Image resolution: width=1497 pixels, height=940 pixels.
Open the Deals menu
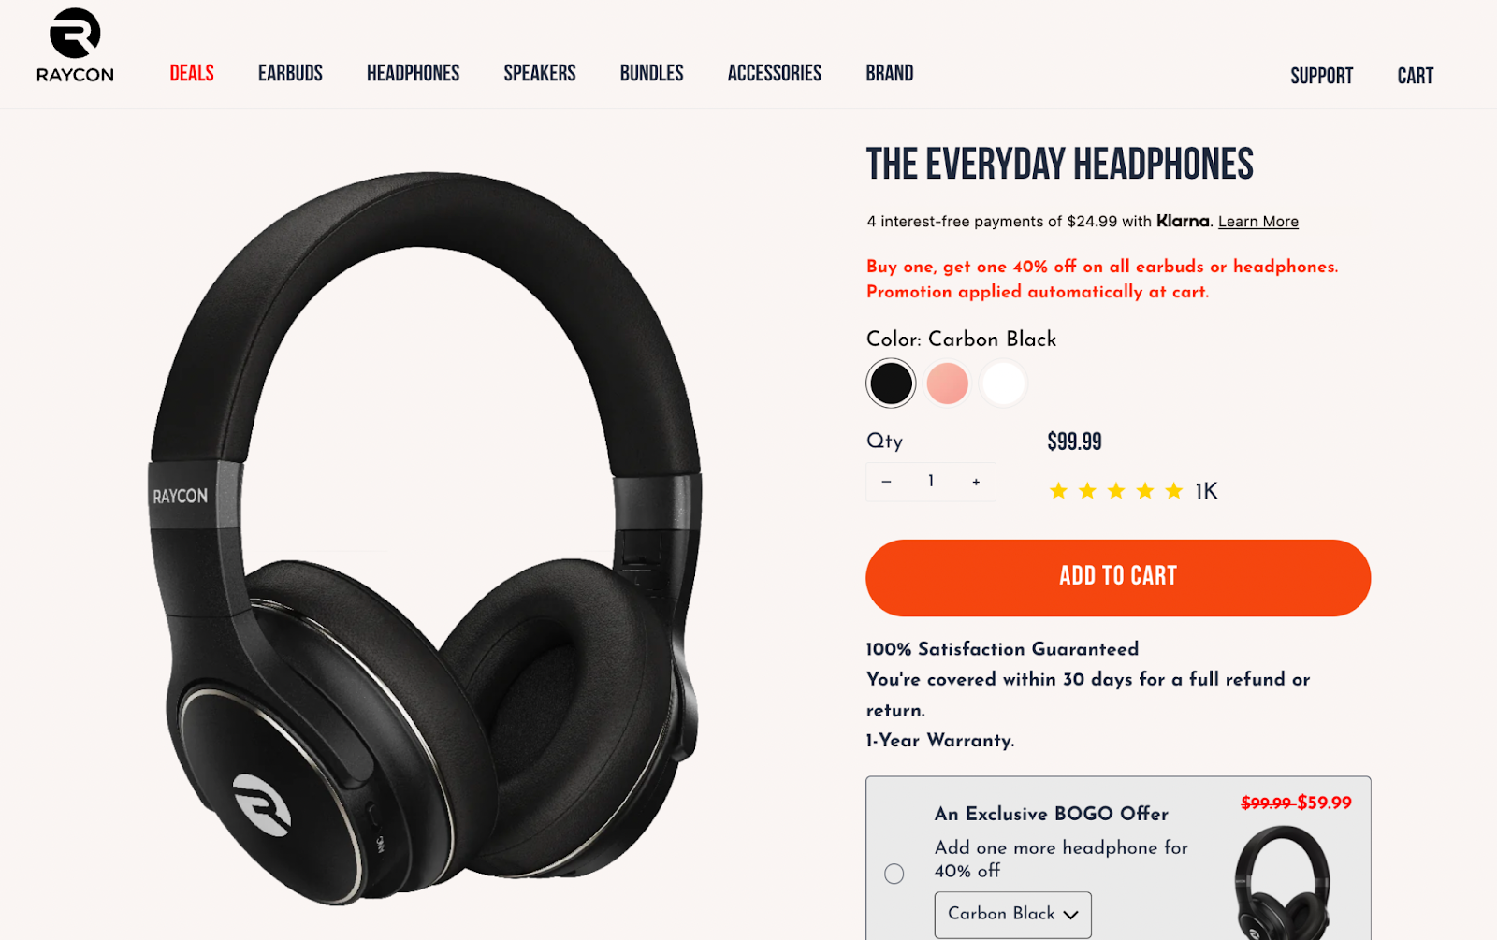click(x=192, y=73)
